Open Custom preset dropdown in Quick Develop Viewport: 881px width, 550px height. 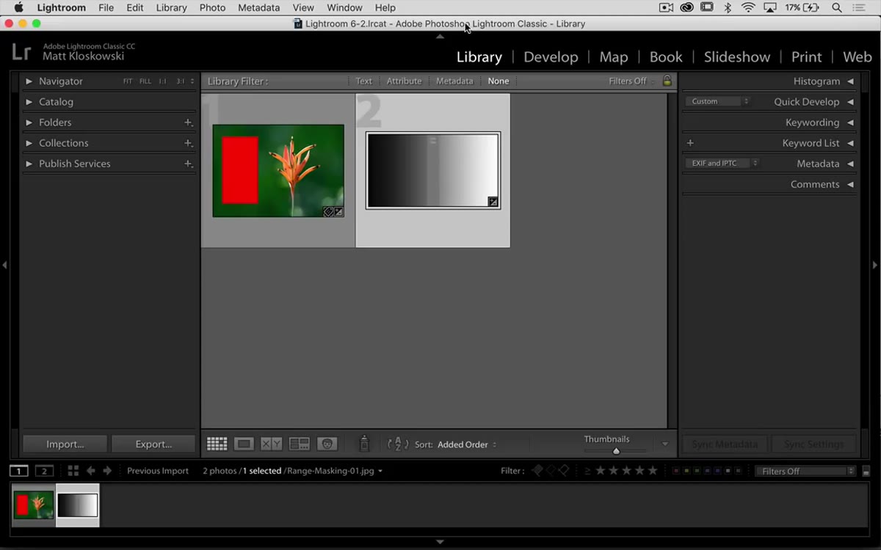[x=717, y=101]
